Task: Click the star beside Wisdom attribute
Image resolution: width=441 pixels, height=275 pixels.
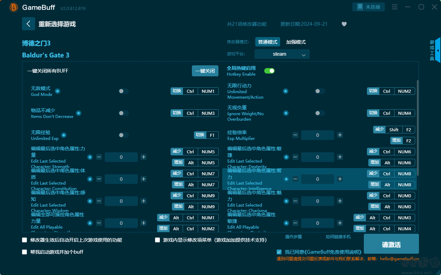Action: point(90,201)
